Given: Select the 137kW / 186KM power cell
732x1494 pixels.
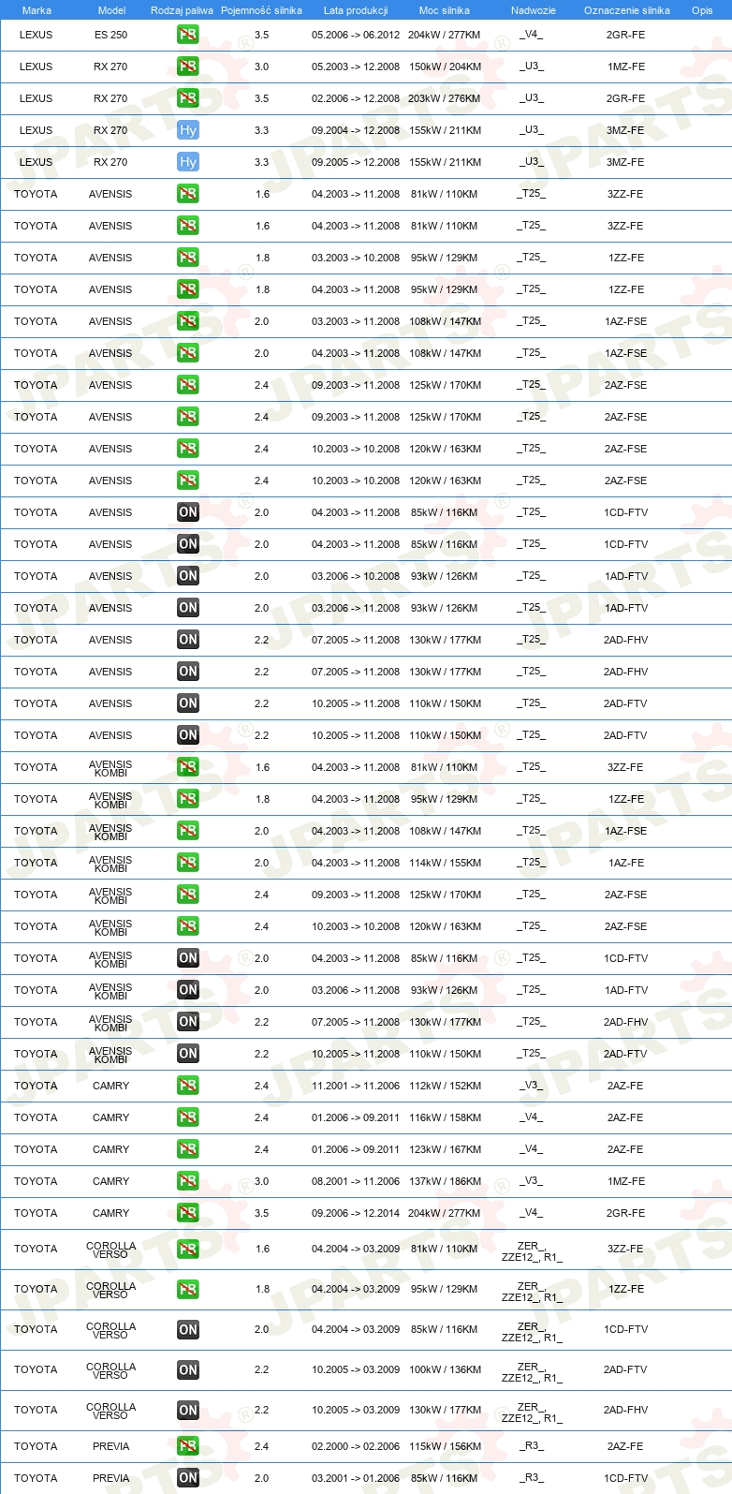Looking at the screenshot, I should [x=446, y=1181].
